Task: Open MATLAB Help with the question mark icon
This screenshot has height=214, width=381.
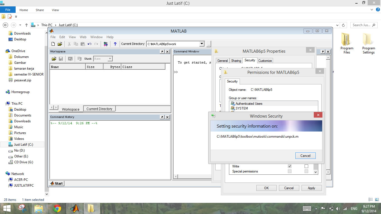Action: coord(115,44)
